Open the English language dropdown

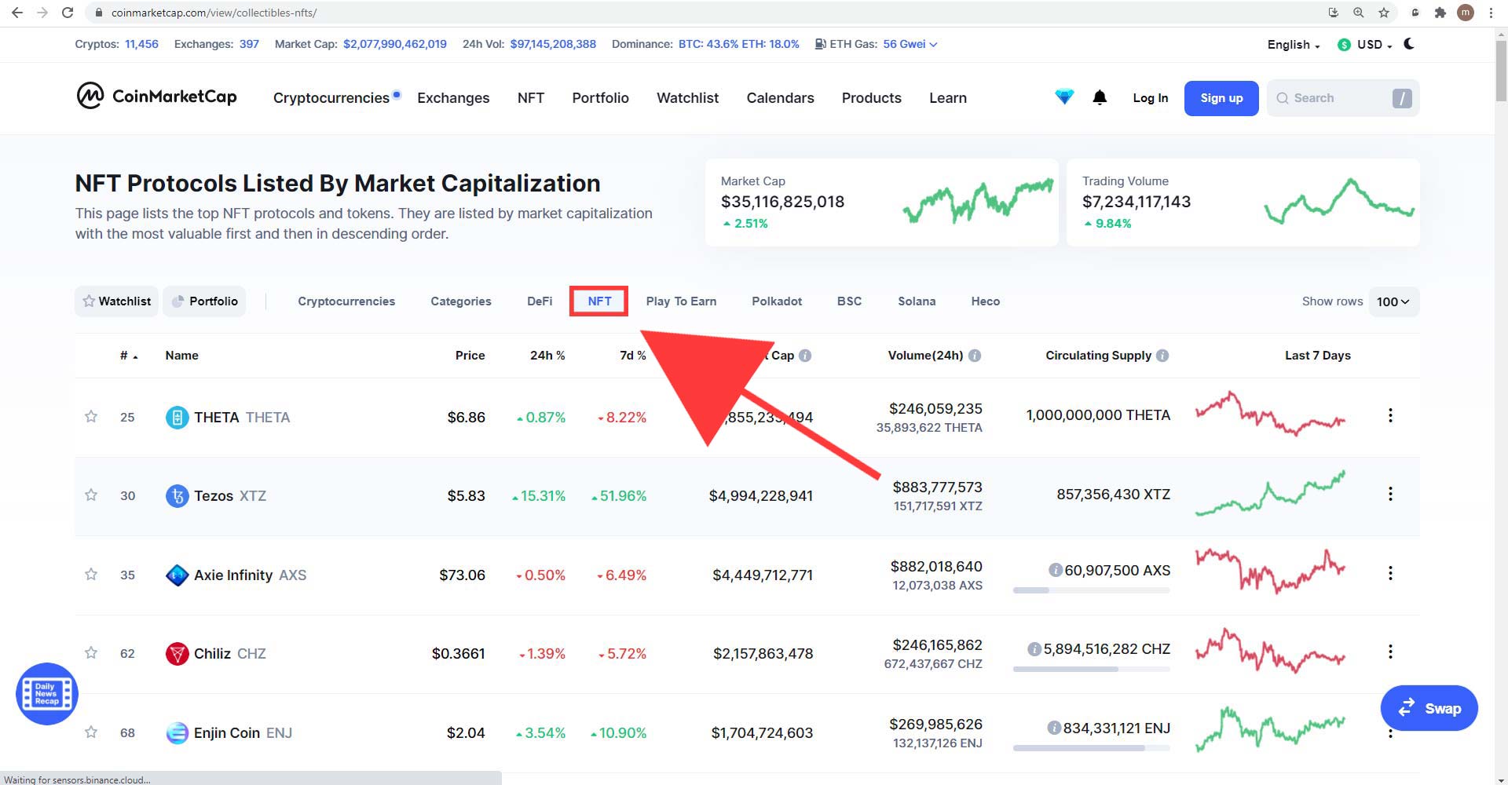[x=1294, y=45]
